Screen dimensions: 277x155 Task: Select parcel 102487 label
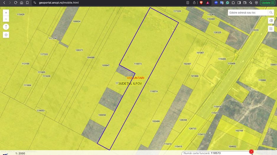[x=187, y=64]
